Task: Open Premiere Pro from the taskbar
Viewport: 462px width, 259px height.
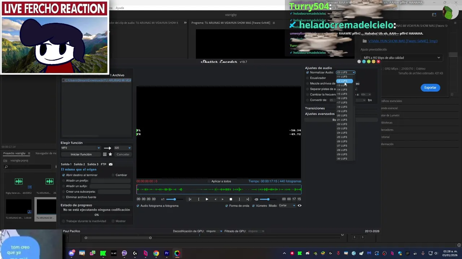Action: (167, 253)
